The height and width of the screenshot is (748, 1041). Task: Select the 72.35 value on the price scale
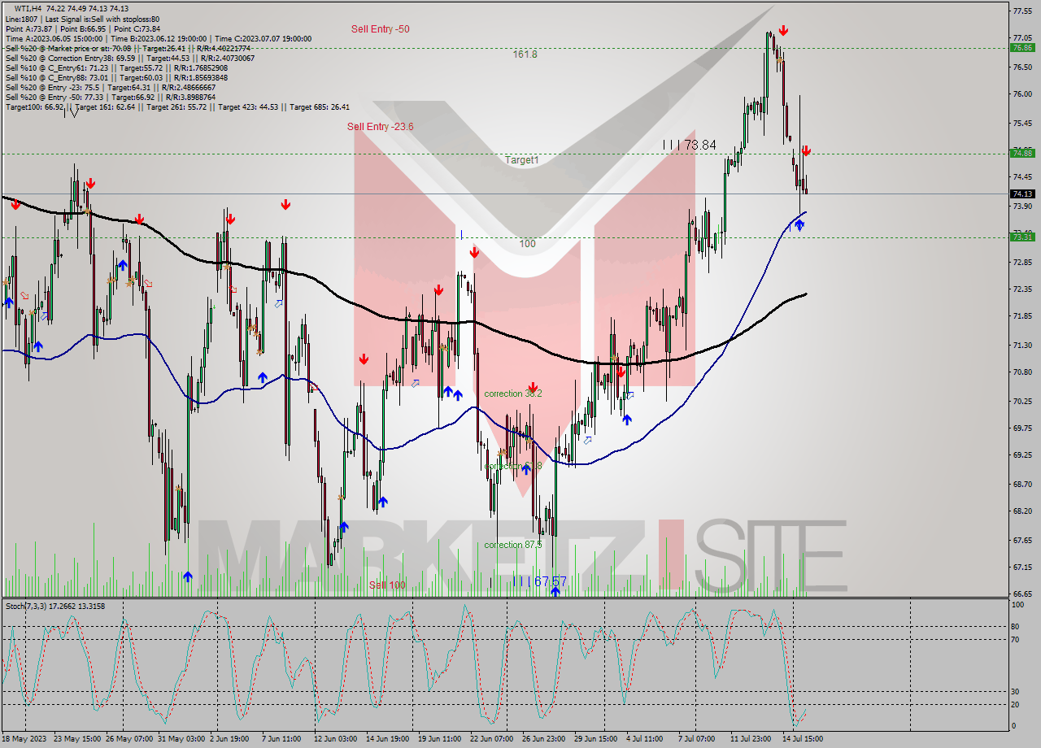[x=1021, y=289]
